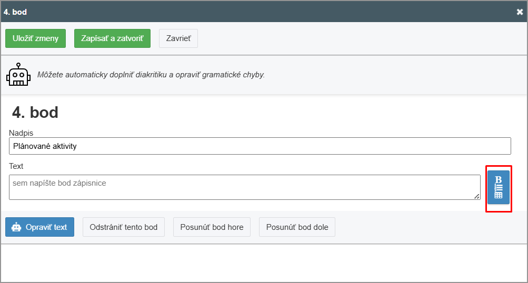Click the large "4. bod" heading
This screenshot has width=528, height=283.
tap(35, 113)
